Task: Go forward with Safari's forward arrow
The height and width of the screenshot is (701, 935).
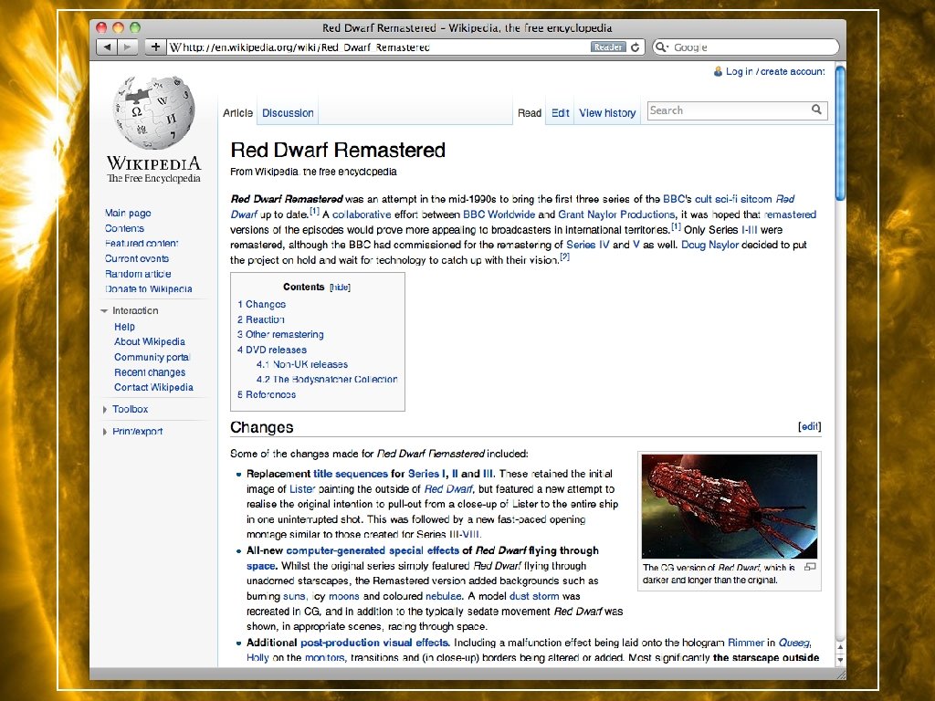Action: pyautogui.click(x=128, y=47)
